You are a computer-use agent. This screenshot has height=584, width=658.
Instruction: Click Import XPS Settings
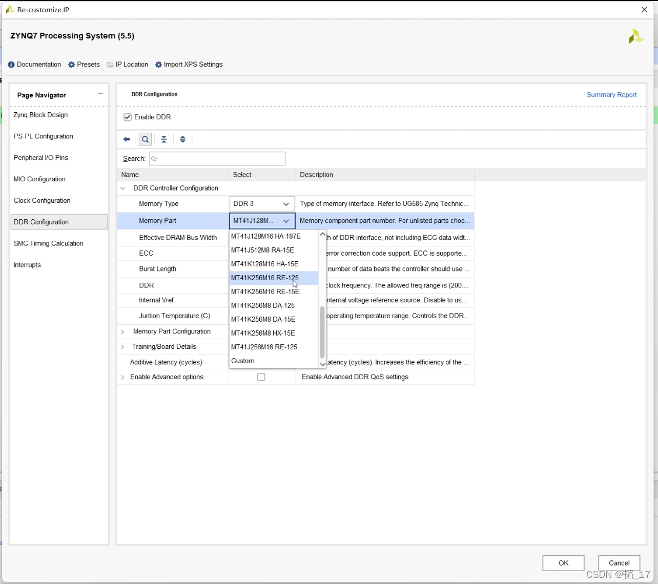click(x=193, y=65)
